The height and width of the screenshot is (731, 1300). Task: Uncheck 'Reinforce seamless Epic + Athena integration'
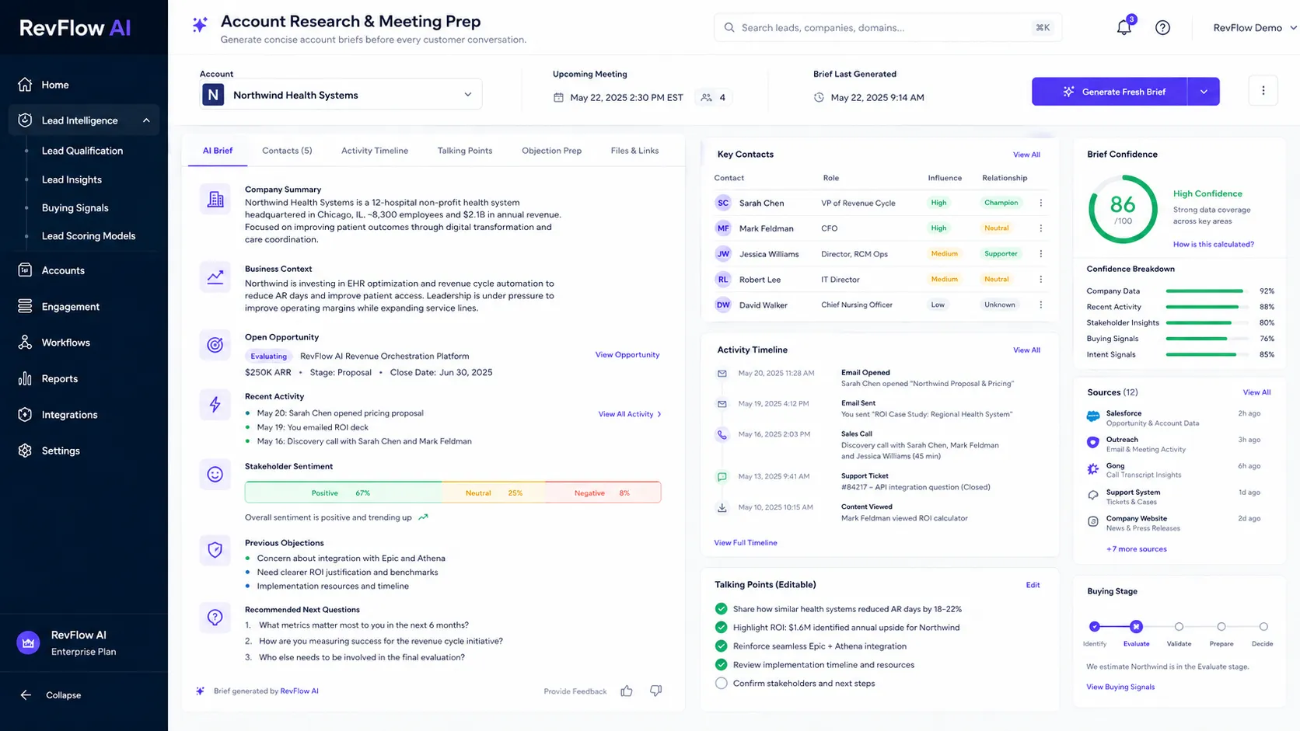coord(721,646)
